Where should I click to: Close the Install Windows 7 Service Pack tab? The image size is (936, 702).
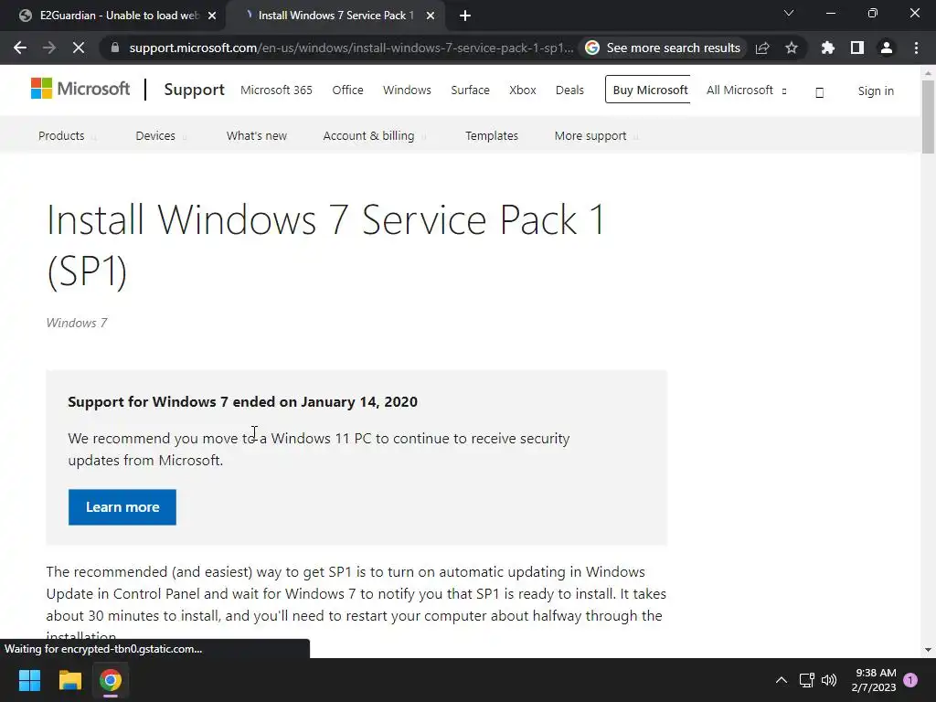431,16
